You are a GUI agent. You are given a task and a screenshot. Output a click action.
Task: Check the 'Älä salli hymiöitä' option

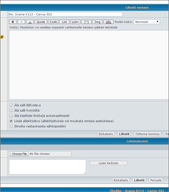click(x=11, y=110)
